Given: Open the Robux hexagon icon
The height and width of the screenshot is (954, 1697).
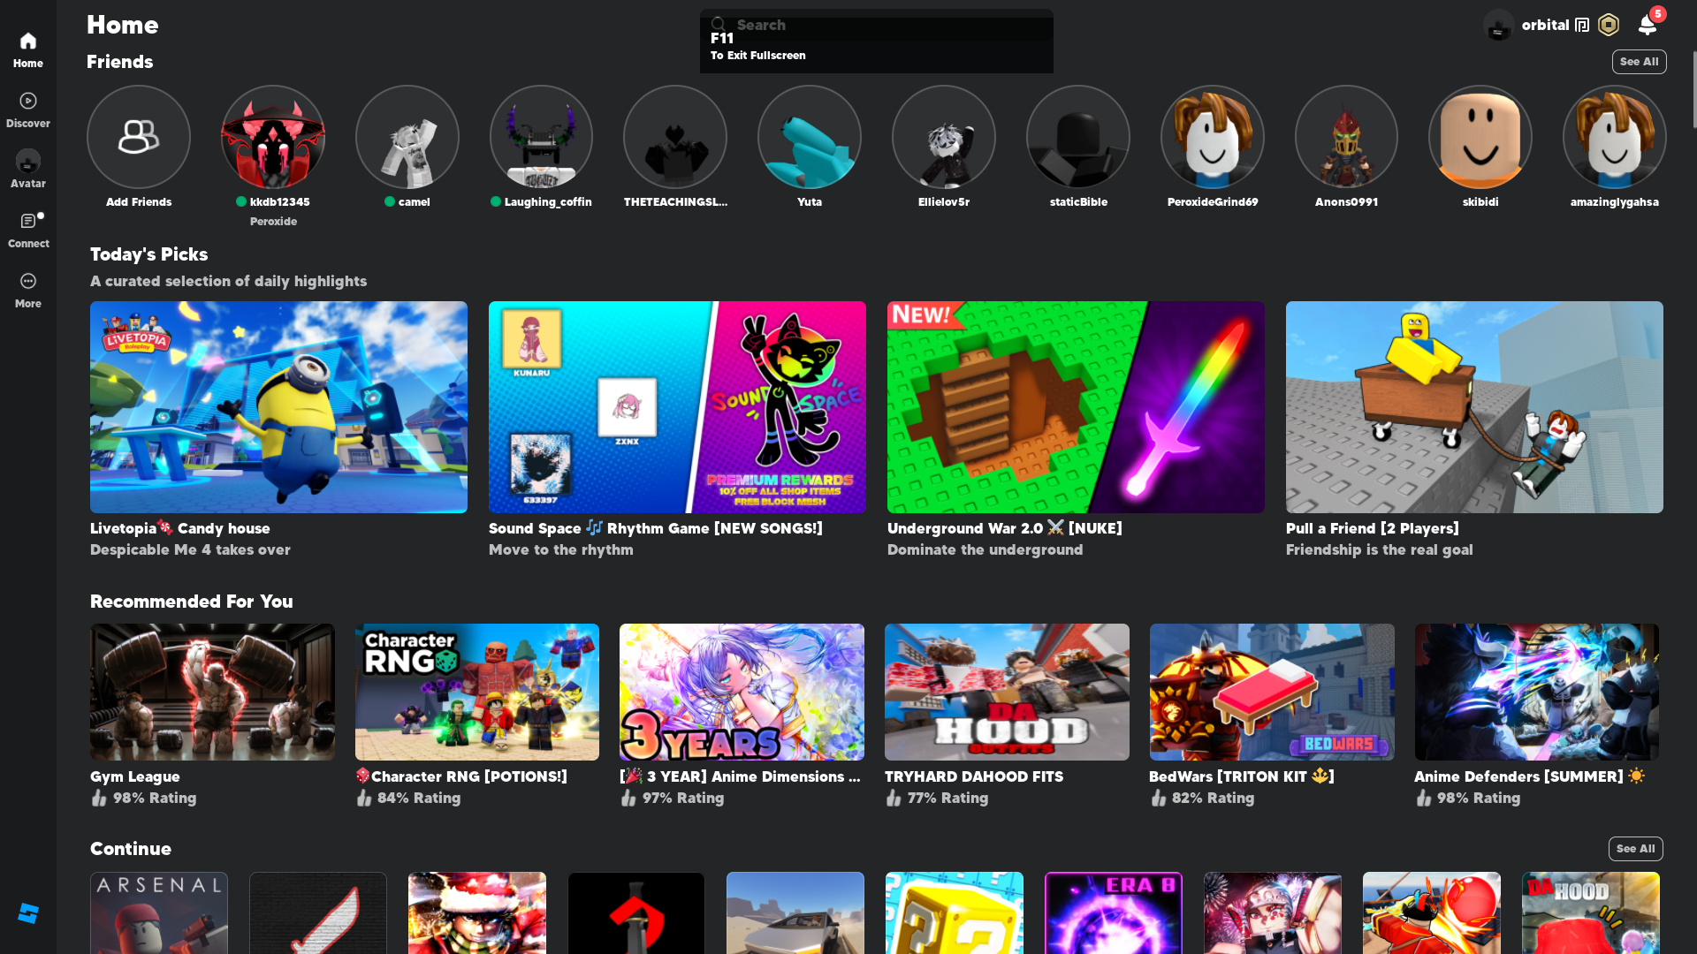Looking at the screenshot, I should (x=1609, y=25).
